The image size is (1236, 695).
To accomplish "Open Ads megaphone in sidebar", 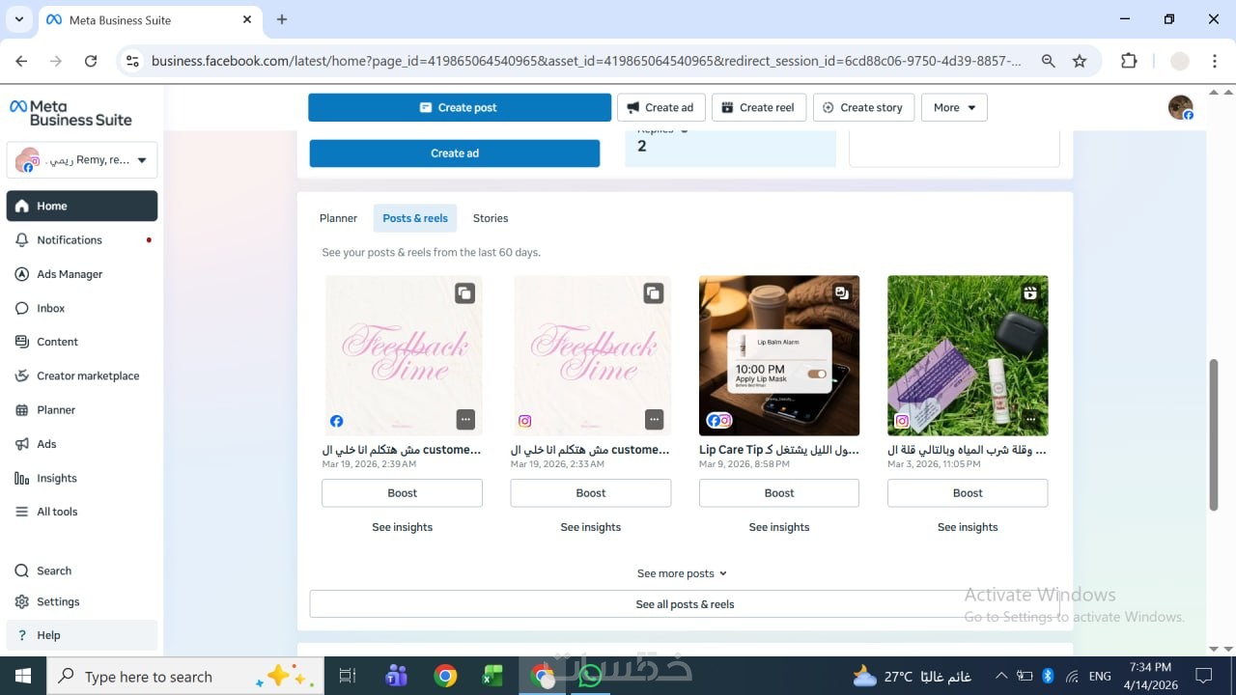I will click(82, 444).
